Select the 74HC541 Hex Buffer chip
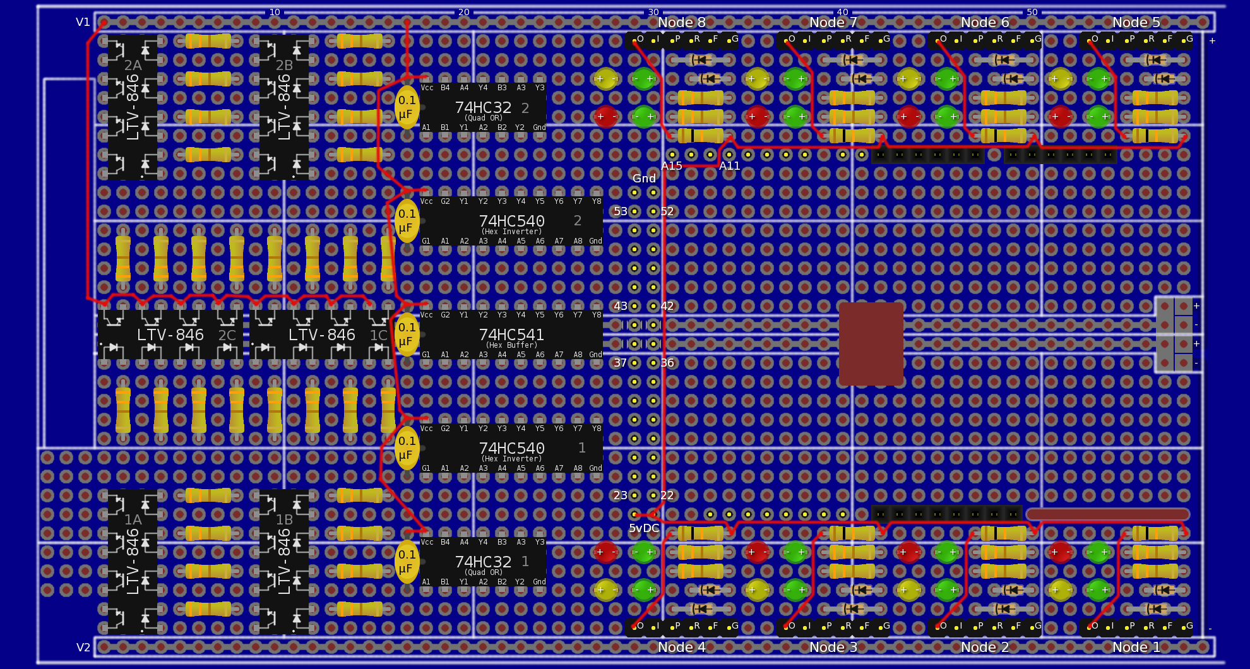The width and height of the screenshot is (1250, 669). [x=511, y=334]
